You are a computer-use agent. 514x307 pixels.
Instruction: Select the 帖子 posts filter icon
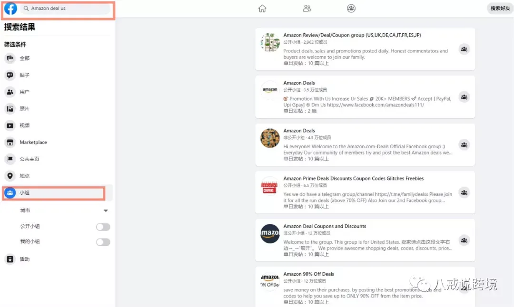10,75
